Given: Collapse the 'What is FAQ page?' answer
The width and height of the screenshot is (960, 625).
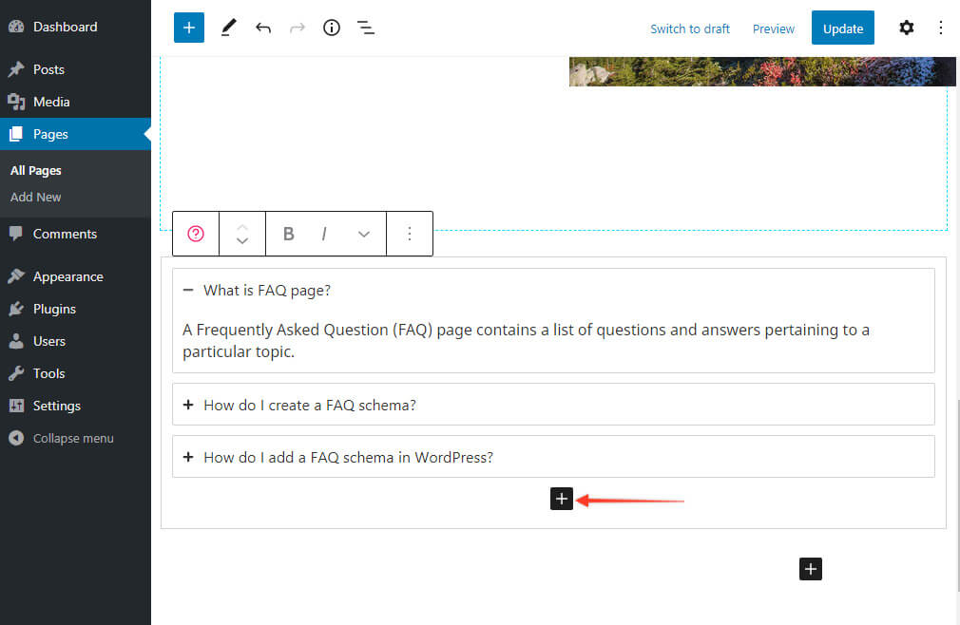Looking at the screenshot, I should pos(188,290).
